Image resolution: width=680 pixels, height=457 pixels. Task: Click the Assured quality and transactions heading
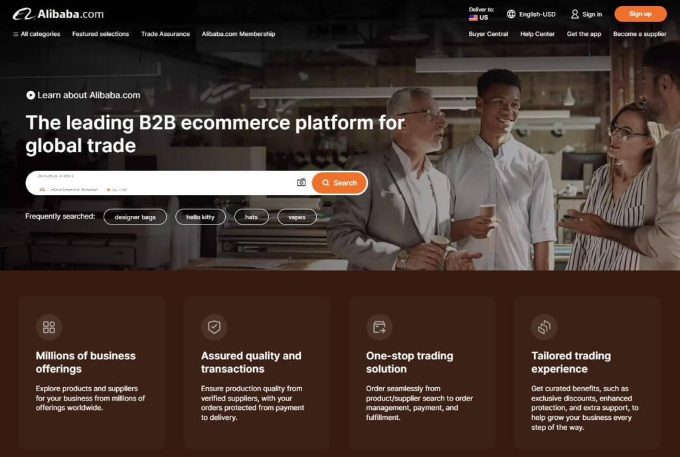251,362
